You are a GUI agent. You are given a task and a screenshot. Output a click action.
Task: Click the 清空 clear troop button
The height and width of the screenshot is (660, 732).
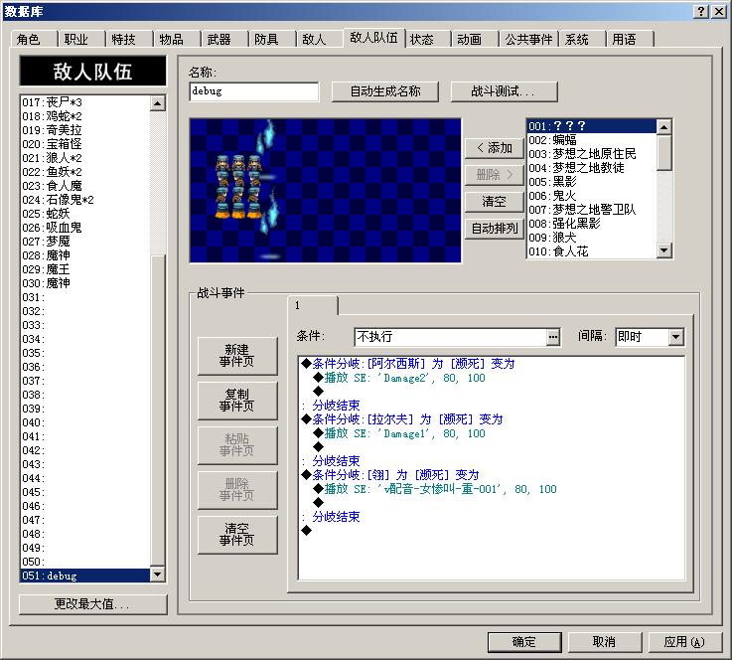click(495, 202)
